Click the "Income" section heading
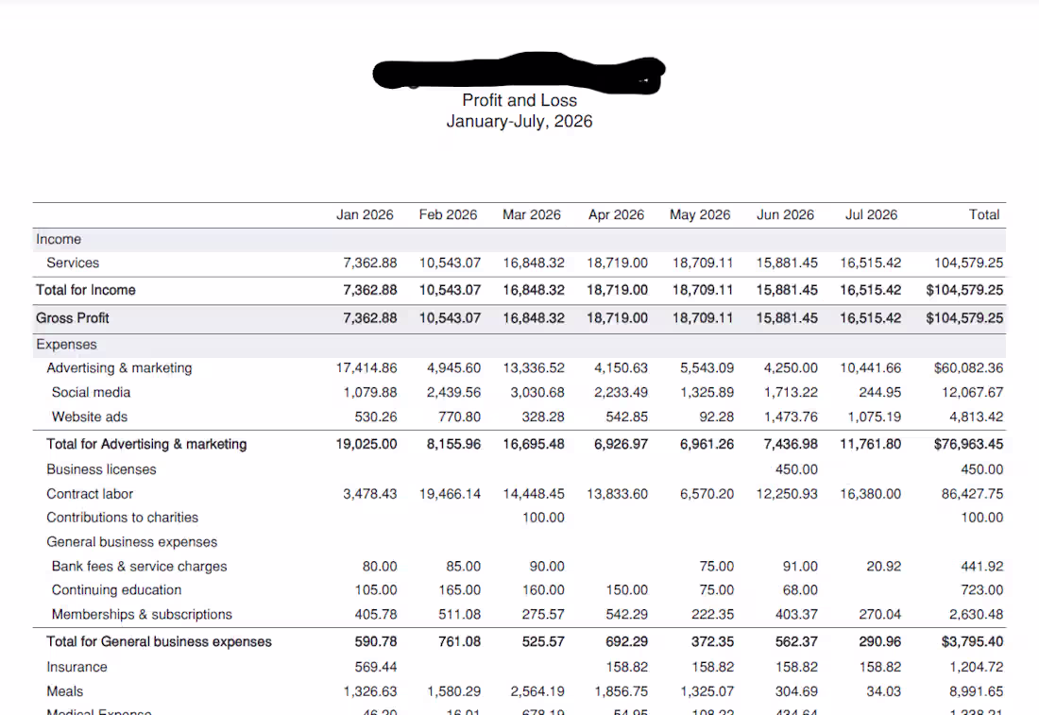1039x715 pixels. pos(59,239)
